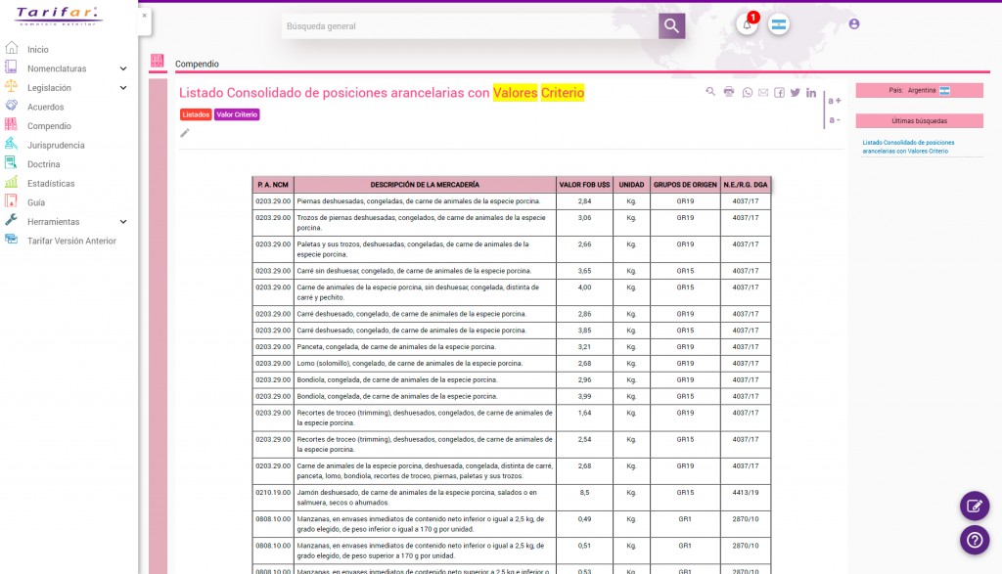The image size is (1002, 574).
Task: Decrease font size with a-
Action: pos(835,119)
